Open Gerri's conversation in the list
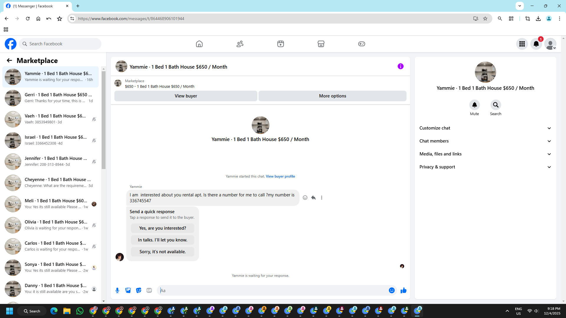 tap(51, 98)
